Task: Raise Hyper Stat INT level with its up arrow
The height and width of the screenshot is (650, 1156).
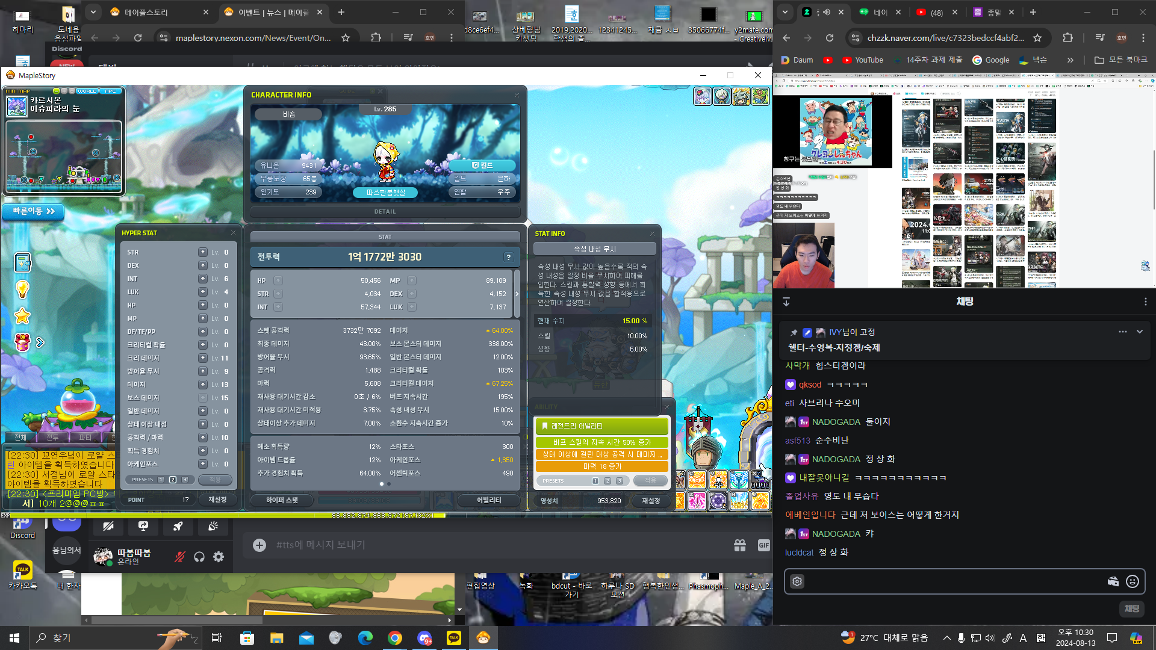Action: pos(203,279)
